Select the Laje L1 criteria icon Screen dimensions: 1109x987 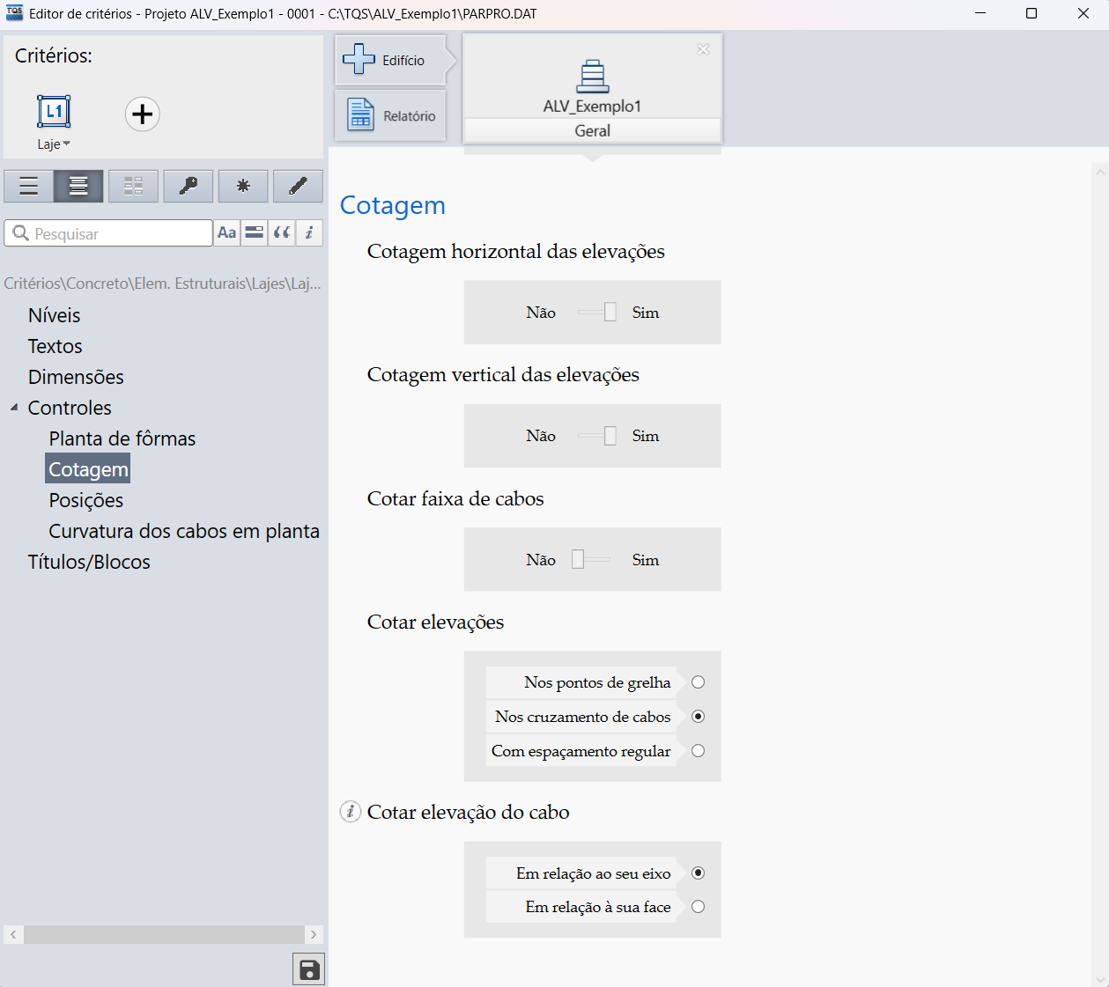click(x=54, y=112)
